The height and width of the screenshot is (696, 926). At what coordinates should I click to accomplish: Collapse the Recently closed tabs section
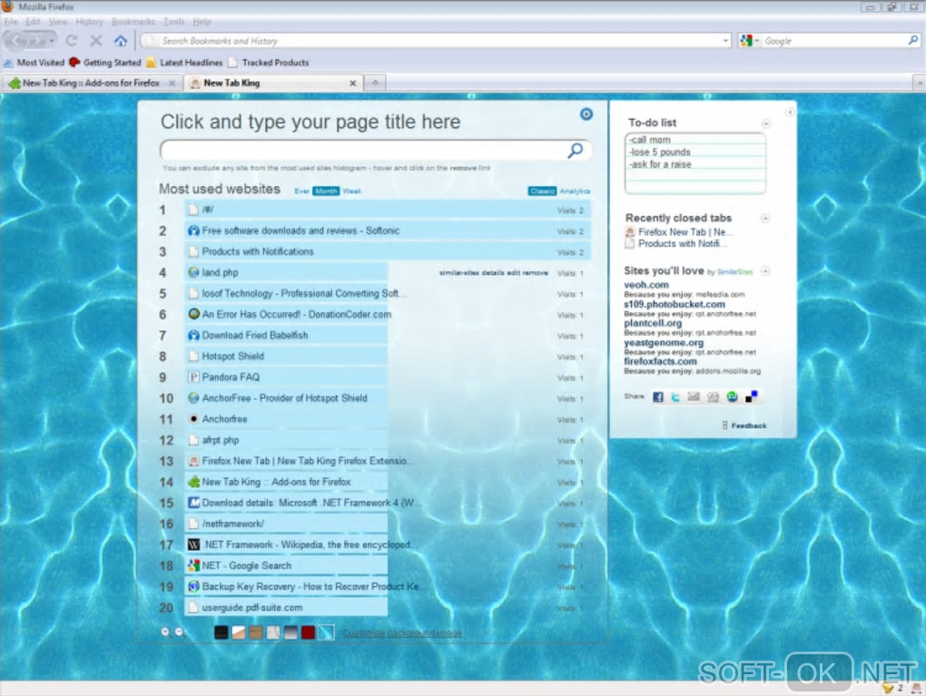coord(764,219)
